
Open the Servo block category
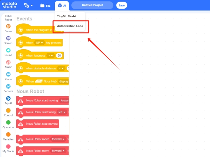8,28
